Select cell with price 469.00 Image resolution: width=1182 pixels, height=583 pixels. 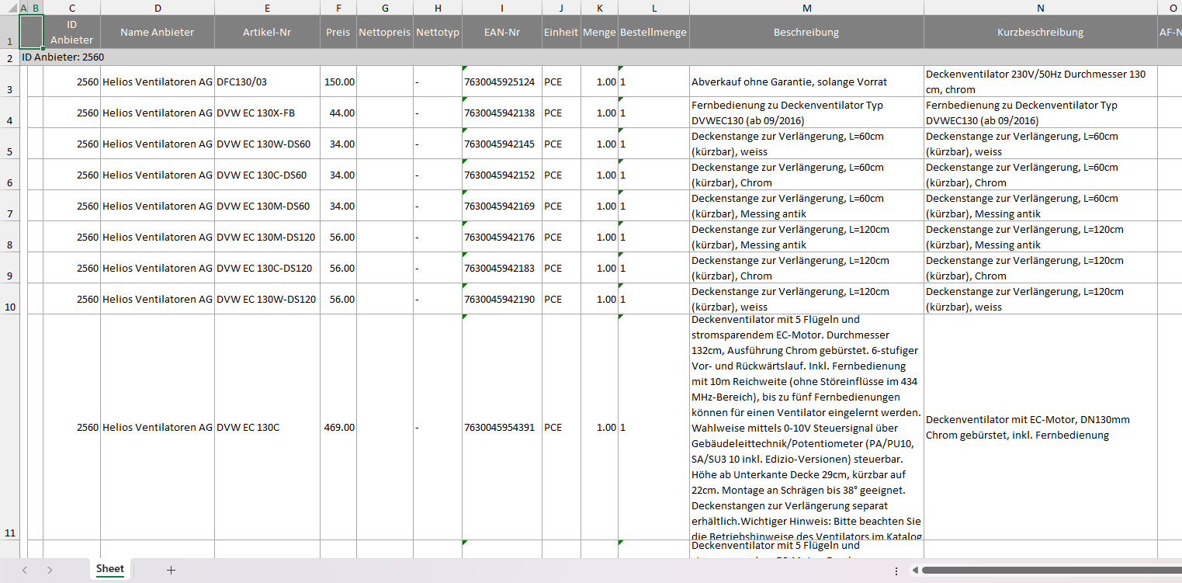338,427
